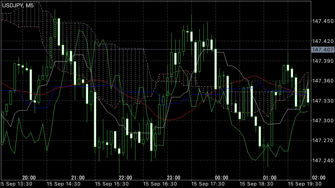
Task: Click the 147.420 price axis label
Action: [x=322, y=41]
